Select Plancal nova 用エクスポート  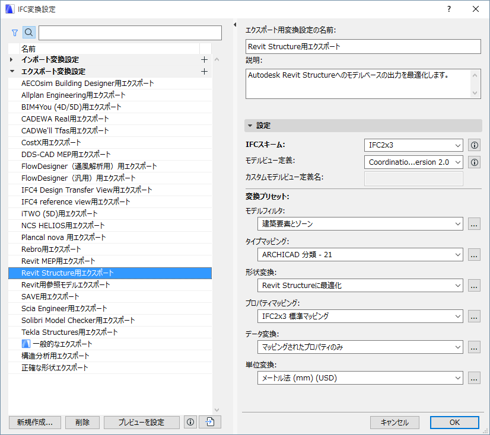pos(110,238)
